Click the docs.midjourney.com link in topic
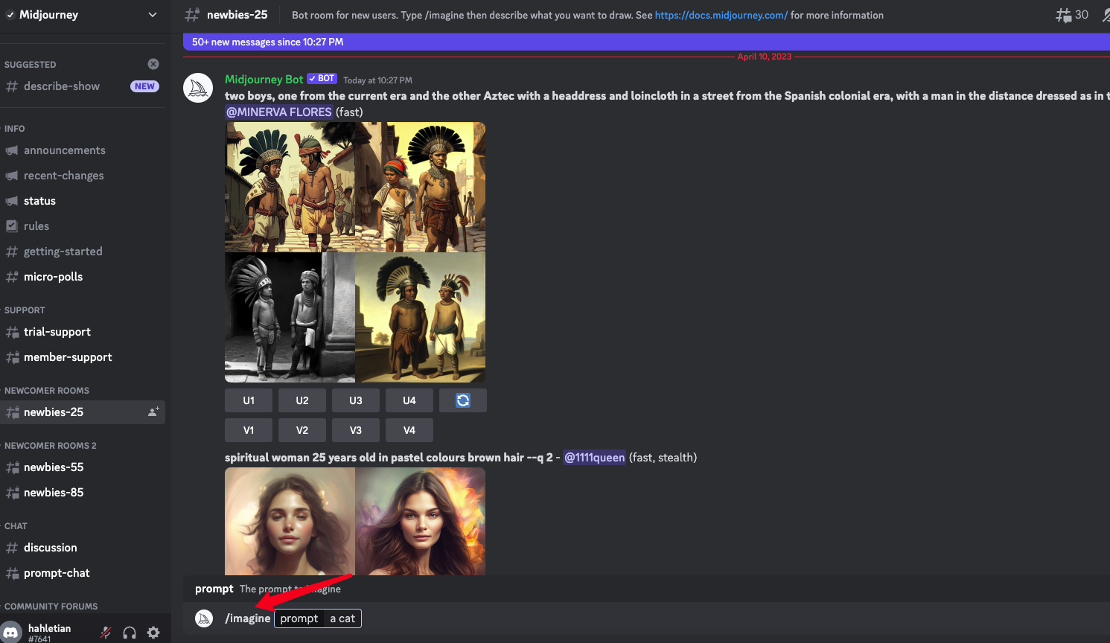The height and width of the screenshot is (643, 1110). pos(721,15)
